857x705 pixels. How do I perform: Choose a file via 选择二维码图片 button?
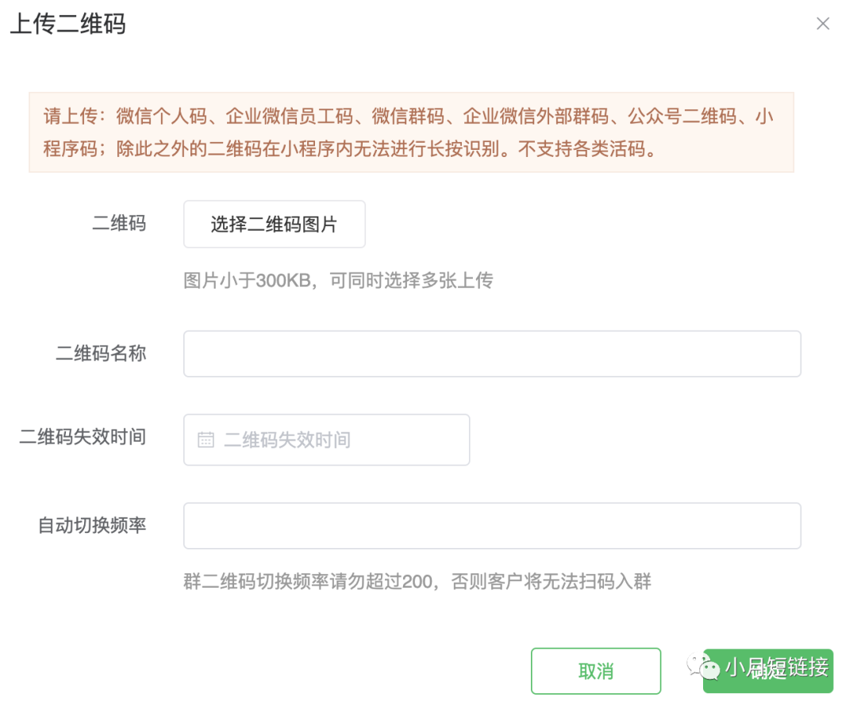275,224
